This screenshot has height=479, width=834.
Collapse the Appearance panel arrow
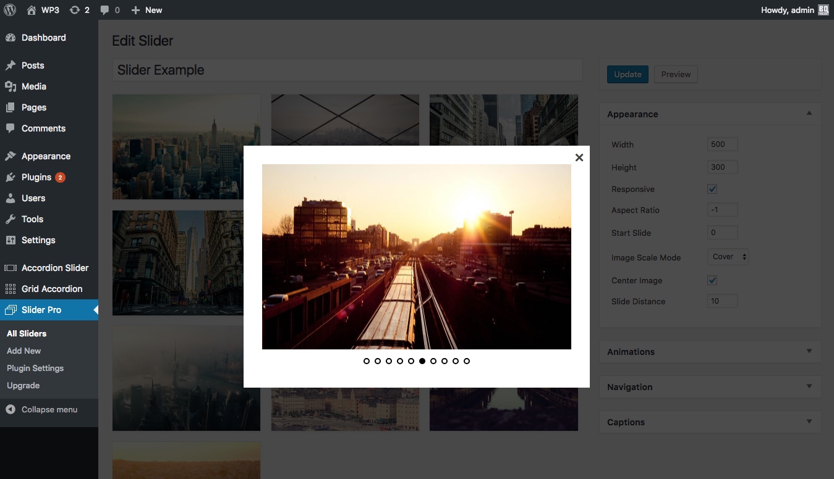click(809, 114)
